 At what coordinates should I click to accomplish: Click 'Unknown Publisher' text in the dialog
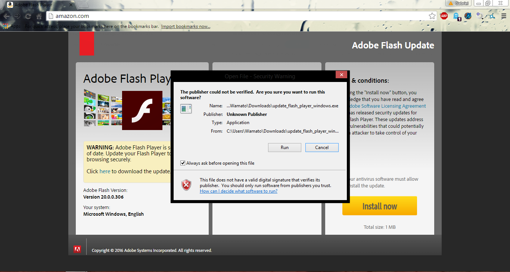click(247, 114)
